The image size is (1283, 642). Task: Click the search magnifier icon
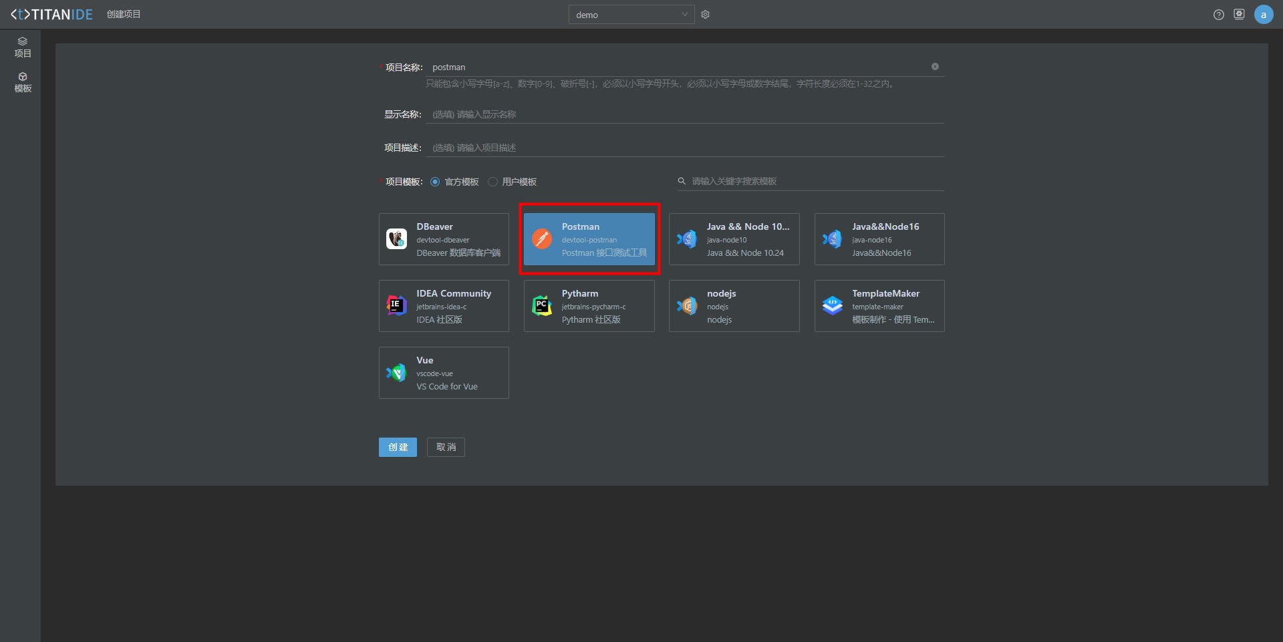pos(682,181)
